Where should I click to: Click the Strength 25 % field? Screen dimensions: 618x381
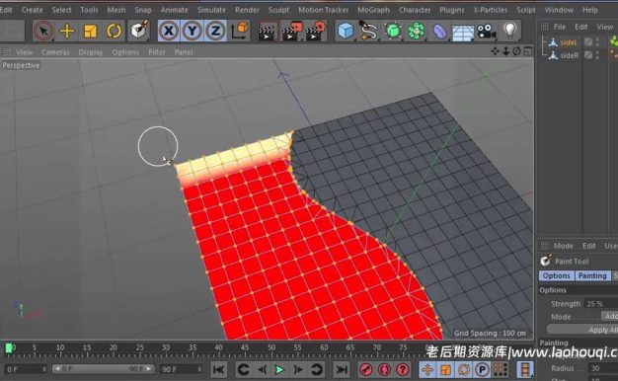(x=601, y=304)
